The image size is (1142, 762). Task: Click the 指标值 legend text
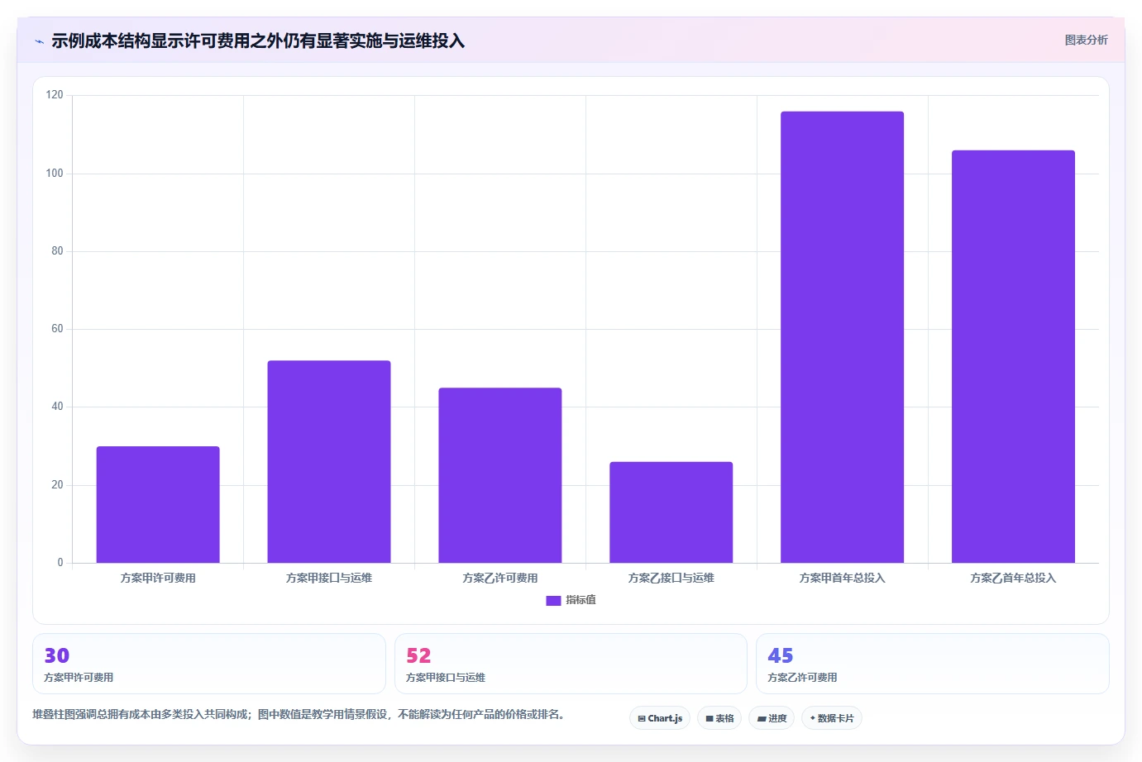[x=581, y=600]
